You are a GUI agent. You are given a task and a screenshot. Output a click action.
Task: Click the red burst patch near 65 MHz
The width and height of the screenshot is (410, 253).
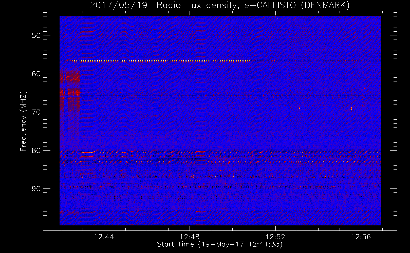pos(70,92)
